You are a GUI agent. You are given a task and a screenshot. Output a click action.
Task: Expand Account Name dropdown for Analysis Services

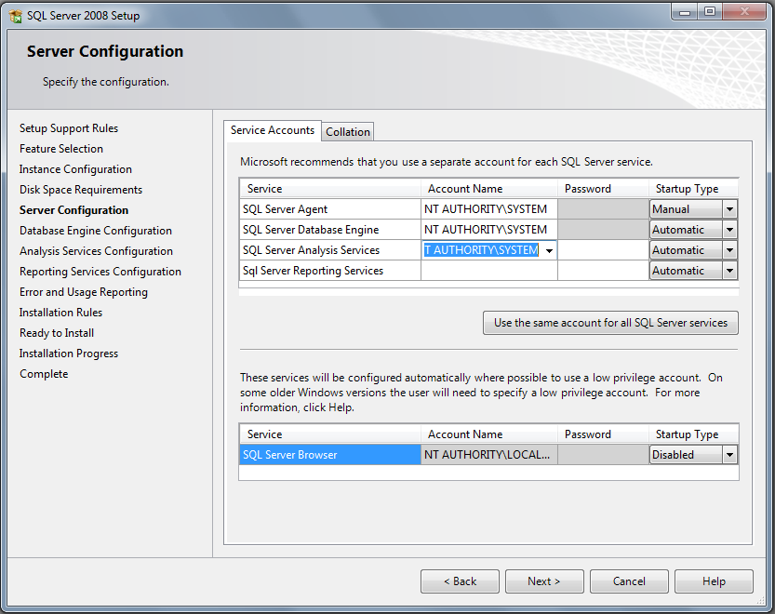click(x=549, y=250)
